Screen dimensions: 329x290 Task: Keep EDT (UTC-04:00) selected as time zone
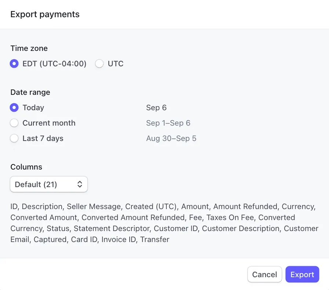point(14,63)
